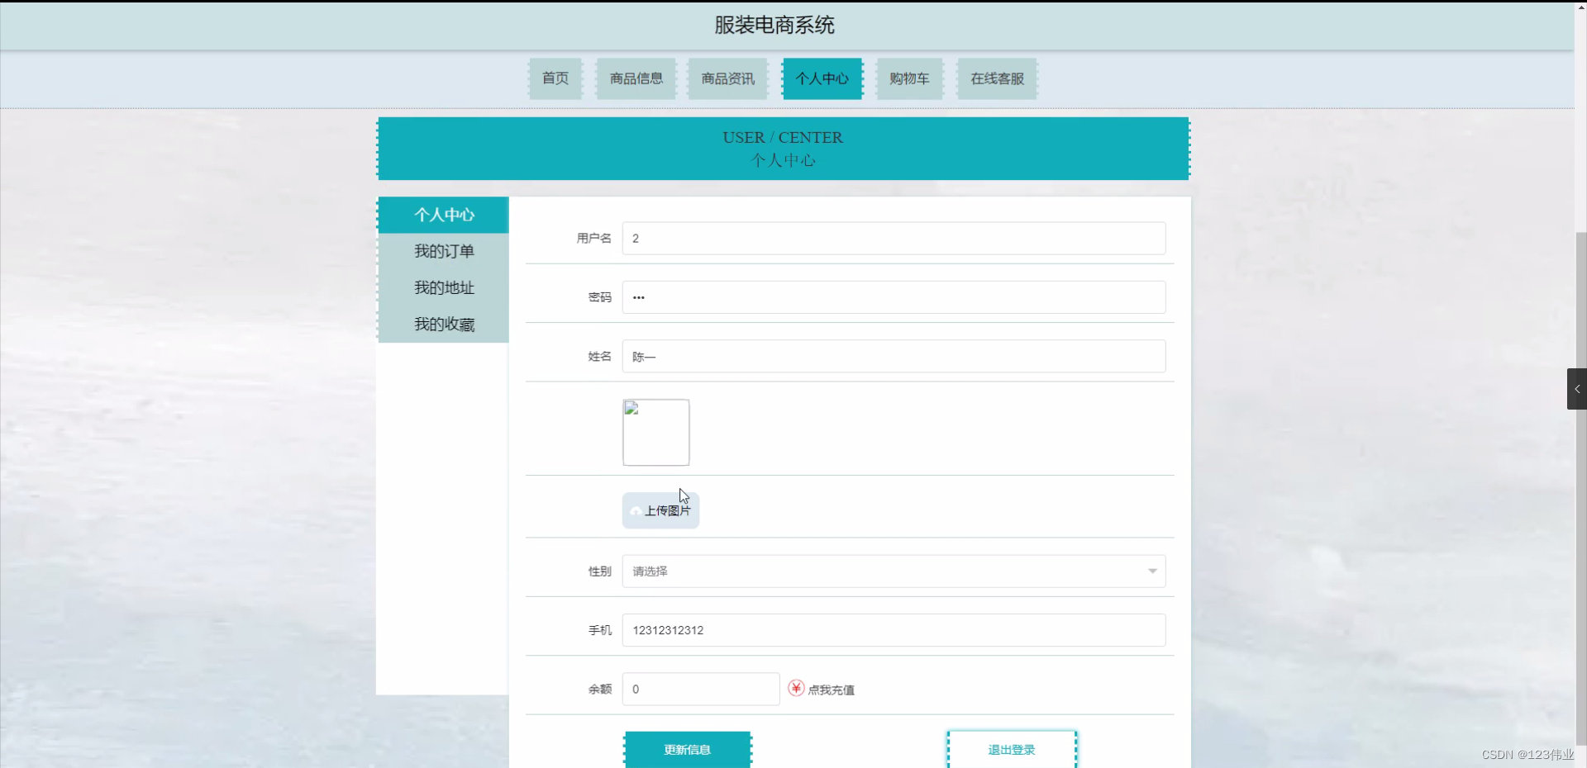This screenshot has height=768, width=1587.
Task: Click the chevron on the right edge panel
Action: [1577, 388]
